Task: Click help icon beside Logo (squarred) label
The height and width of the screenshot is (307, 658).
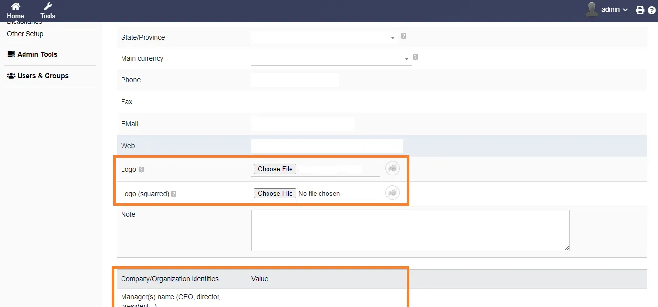Action: [x=174, y=194]
